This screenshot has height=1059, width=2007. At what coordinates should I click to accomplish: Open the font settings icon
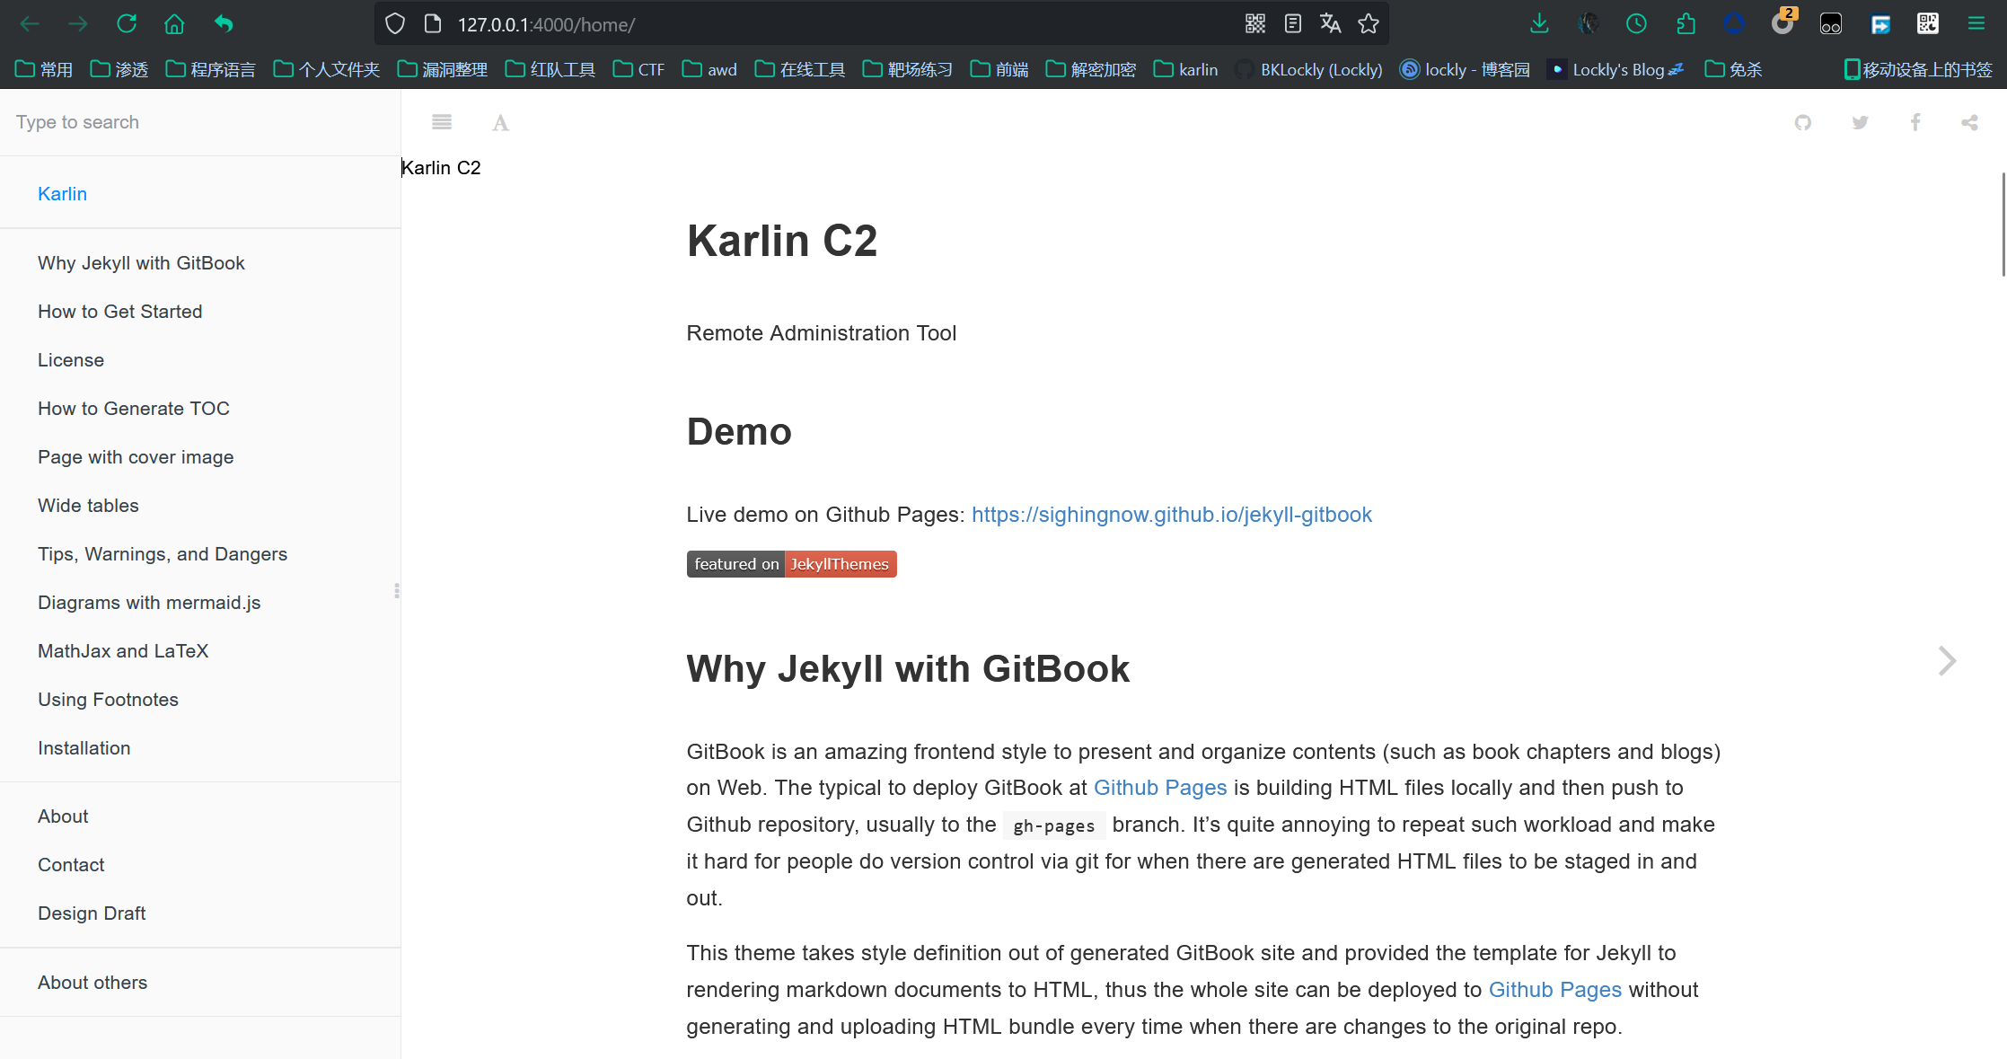coord(500,123)
